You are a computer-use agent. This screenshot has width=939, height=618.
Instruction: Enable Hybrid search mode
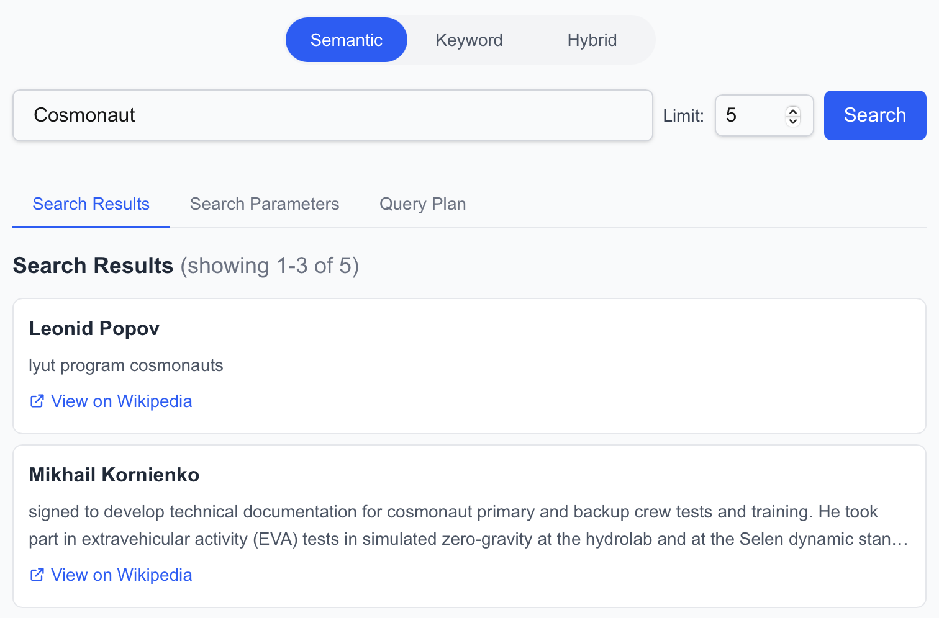point(592,39)
